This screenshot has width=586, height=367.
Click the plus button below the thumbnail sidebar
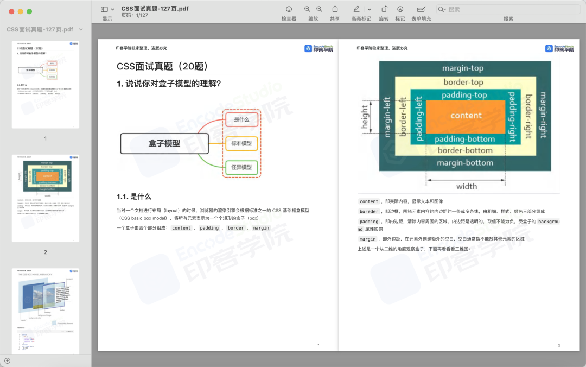pos(8,359)
